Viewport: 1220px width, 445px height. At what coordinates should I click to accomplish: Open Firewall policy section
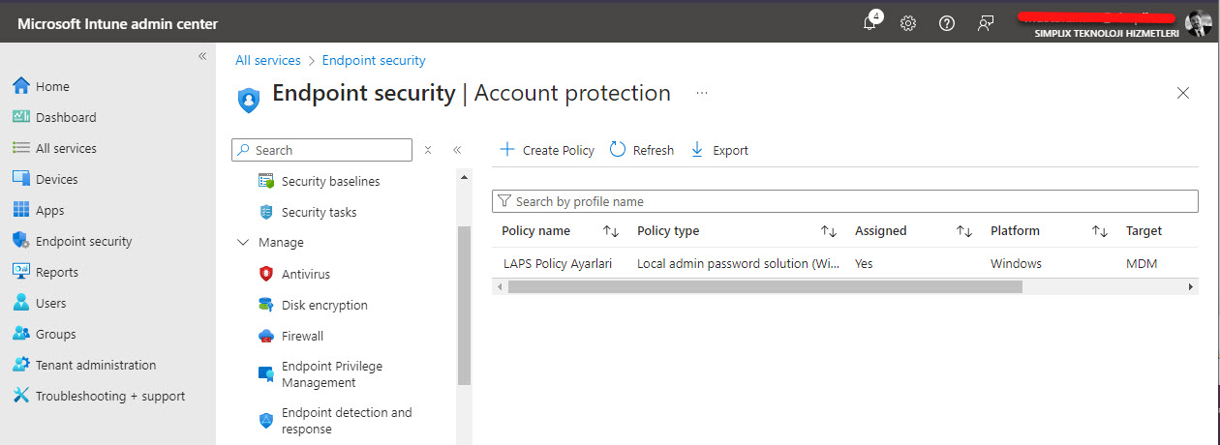(302, 336)
